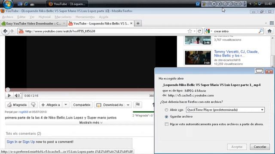Click the Cancelar button in download dialog
Image resolution: width=275 pixels, height=154 pixels.
pos(260,147)
